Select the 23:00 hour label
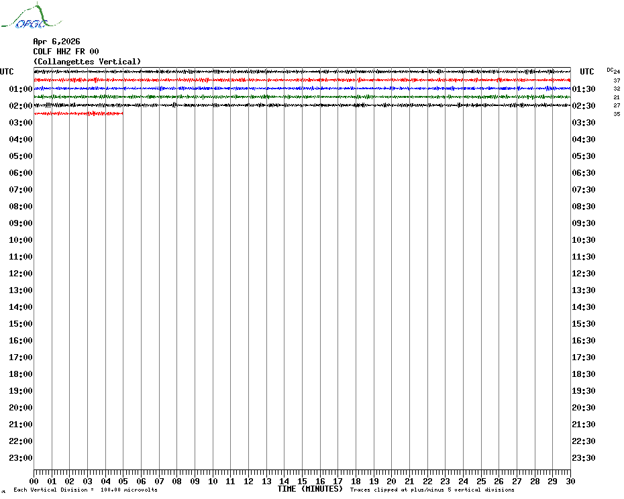624x499 pixels. [21, 457]
